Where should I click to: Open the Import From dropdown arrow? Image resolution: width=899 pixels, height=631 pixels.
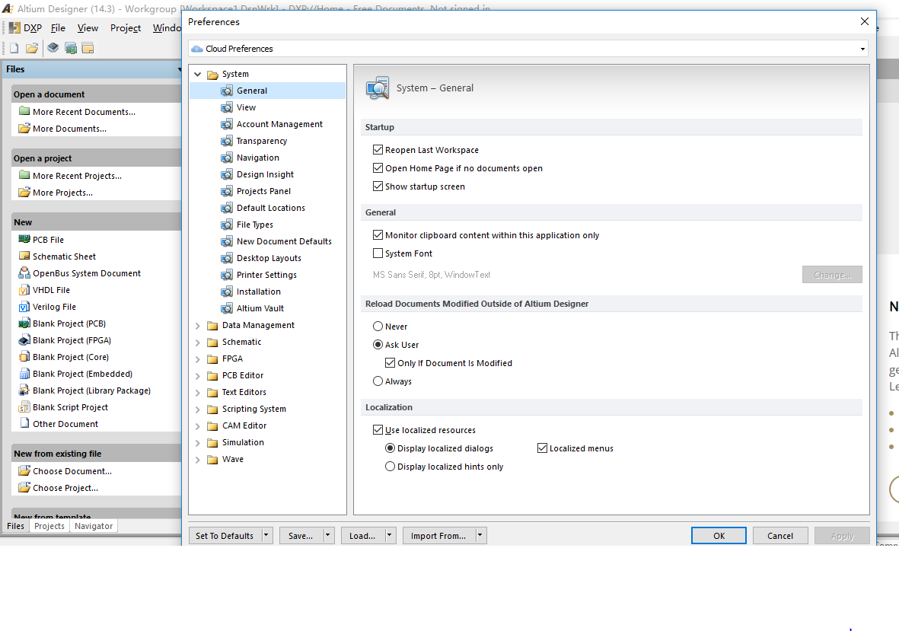(480, 535)
